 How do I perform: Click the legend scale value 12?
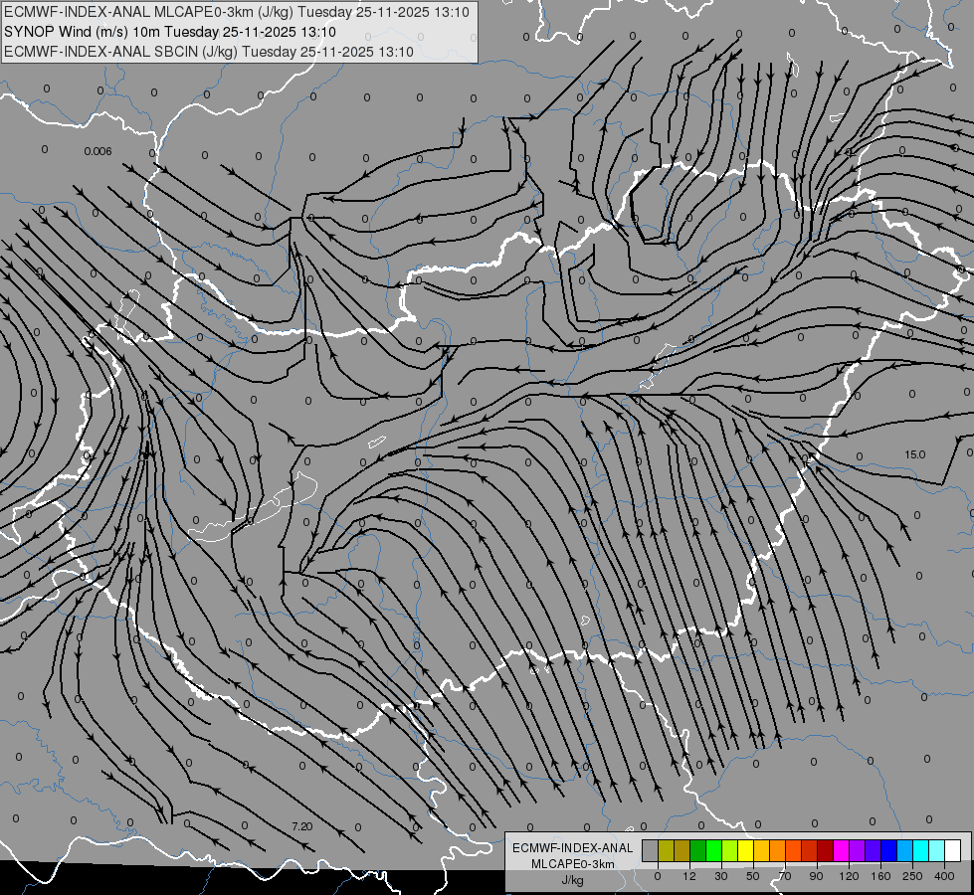[x=689, y=876]
